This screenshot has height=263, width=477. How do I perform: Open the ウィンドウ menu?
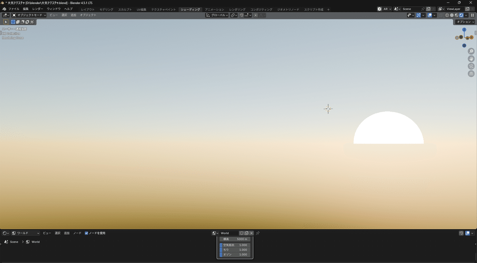(54, 9)
